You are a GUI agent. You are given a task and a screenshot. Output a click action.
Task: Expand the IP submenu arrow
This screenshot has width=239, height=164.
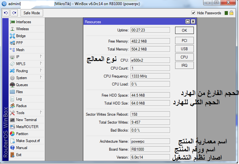(41, 57)
